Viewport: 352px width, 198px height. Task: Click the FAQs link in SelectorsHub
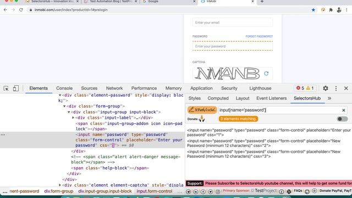298,191
